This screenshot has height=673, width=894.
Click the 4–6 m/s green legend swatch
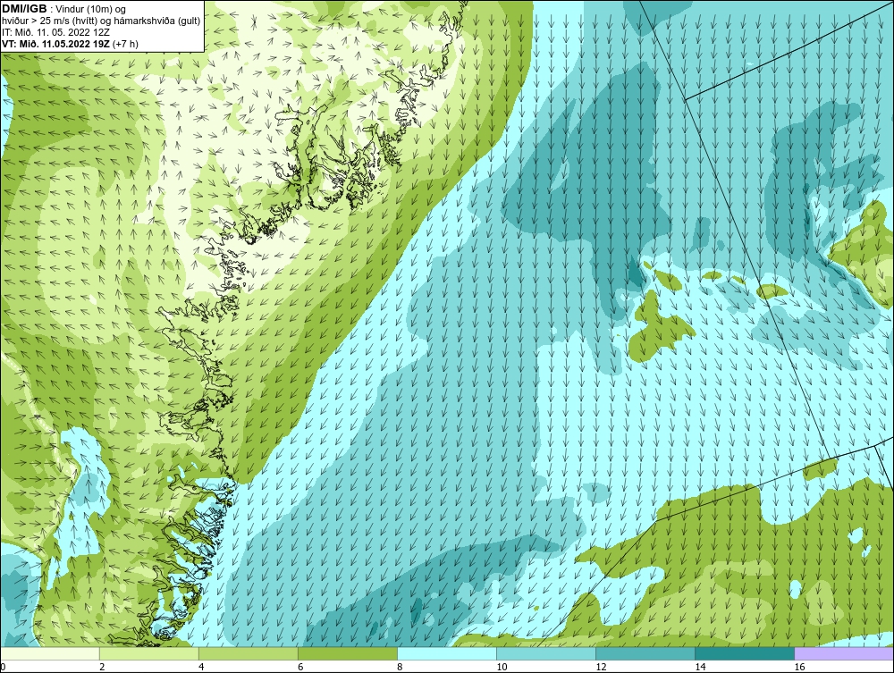(248, 653)
